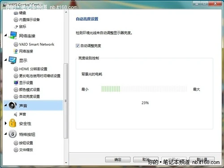
Task: Click the sidebar scroll up arrow
Action: pyautogui.click(x=66, y=12)
